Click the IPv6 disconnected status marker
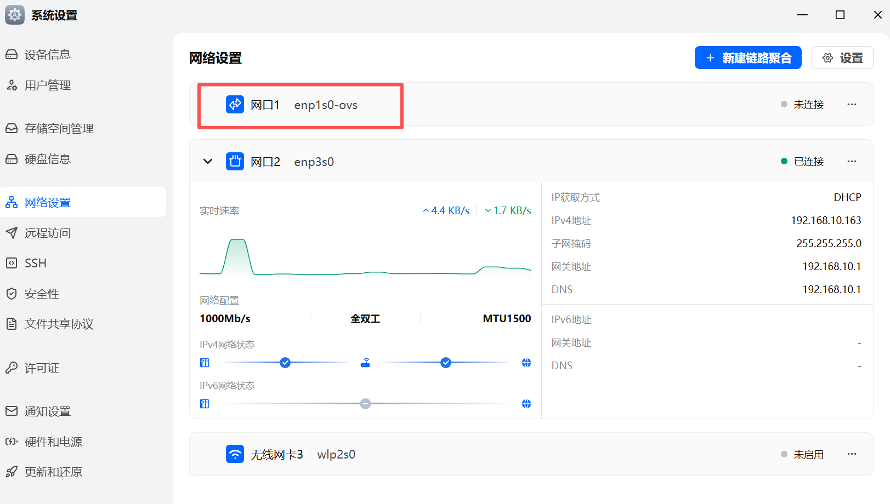 click(365, 404)
